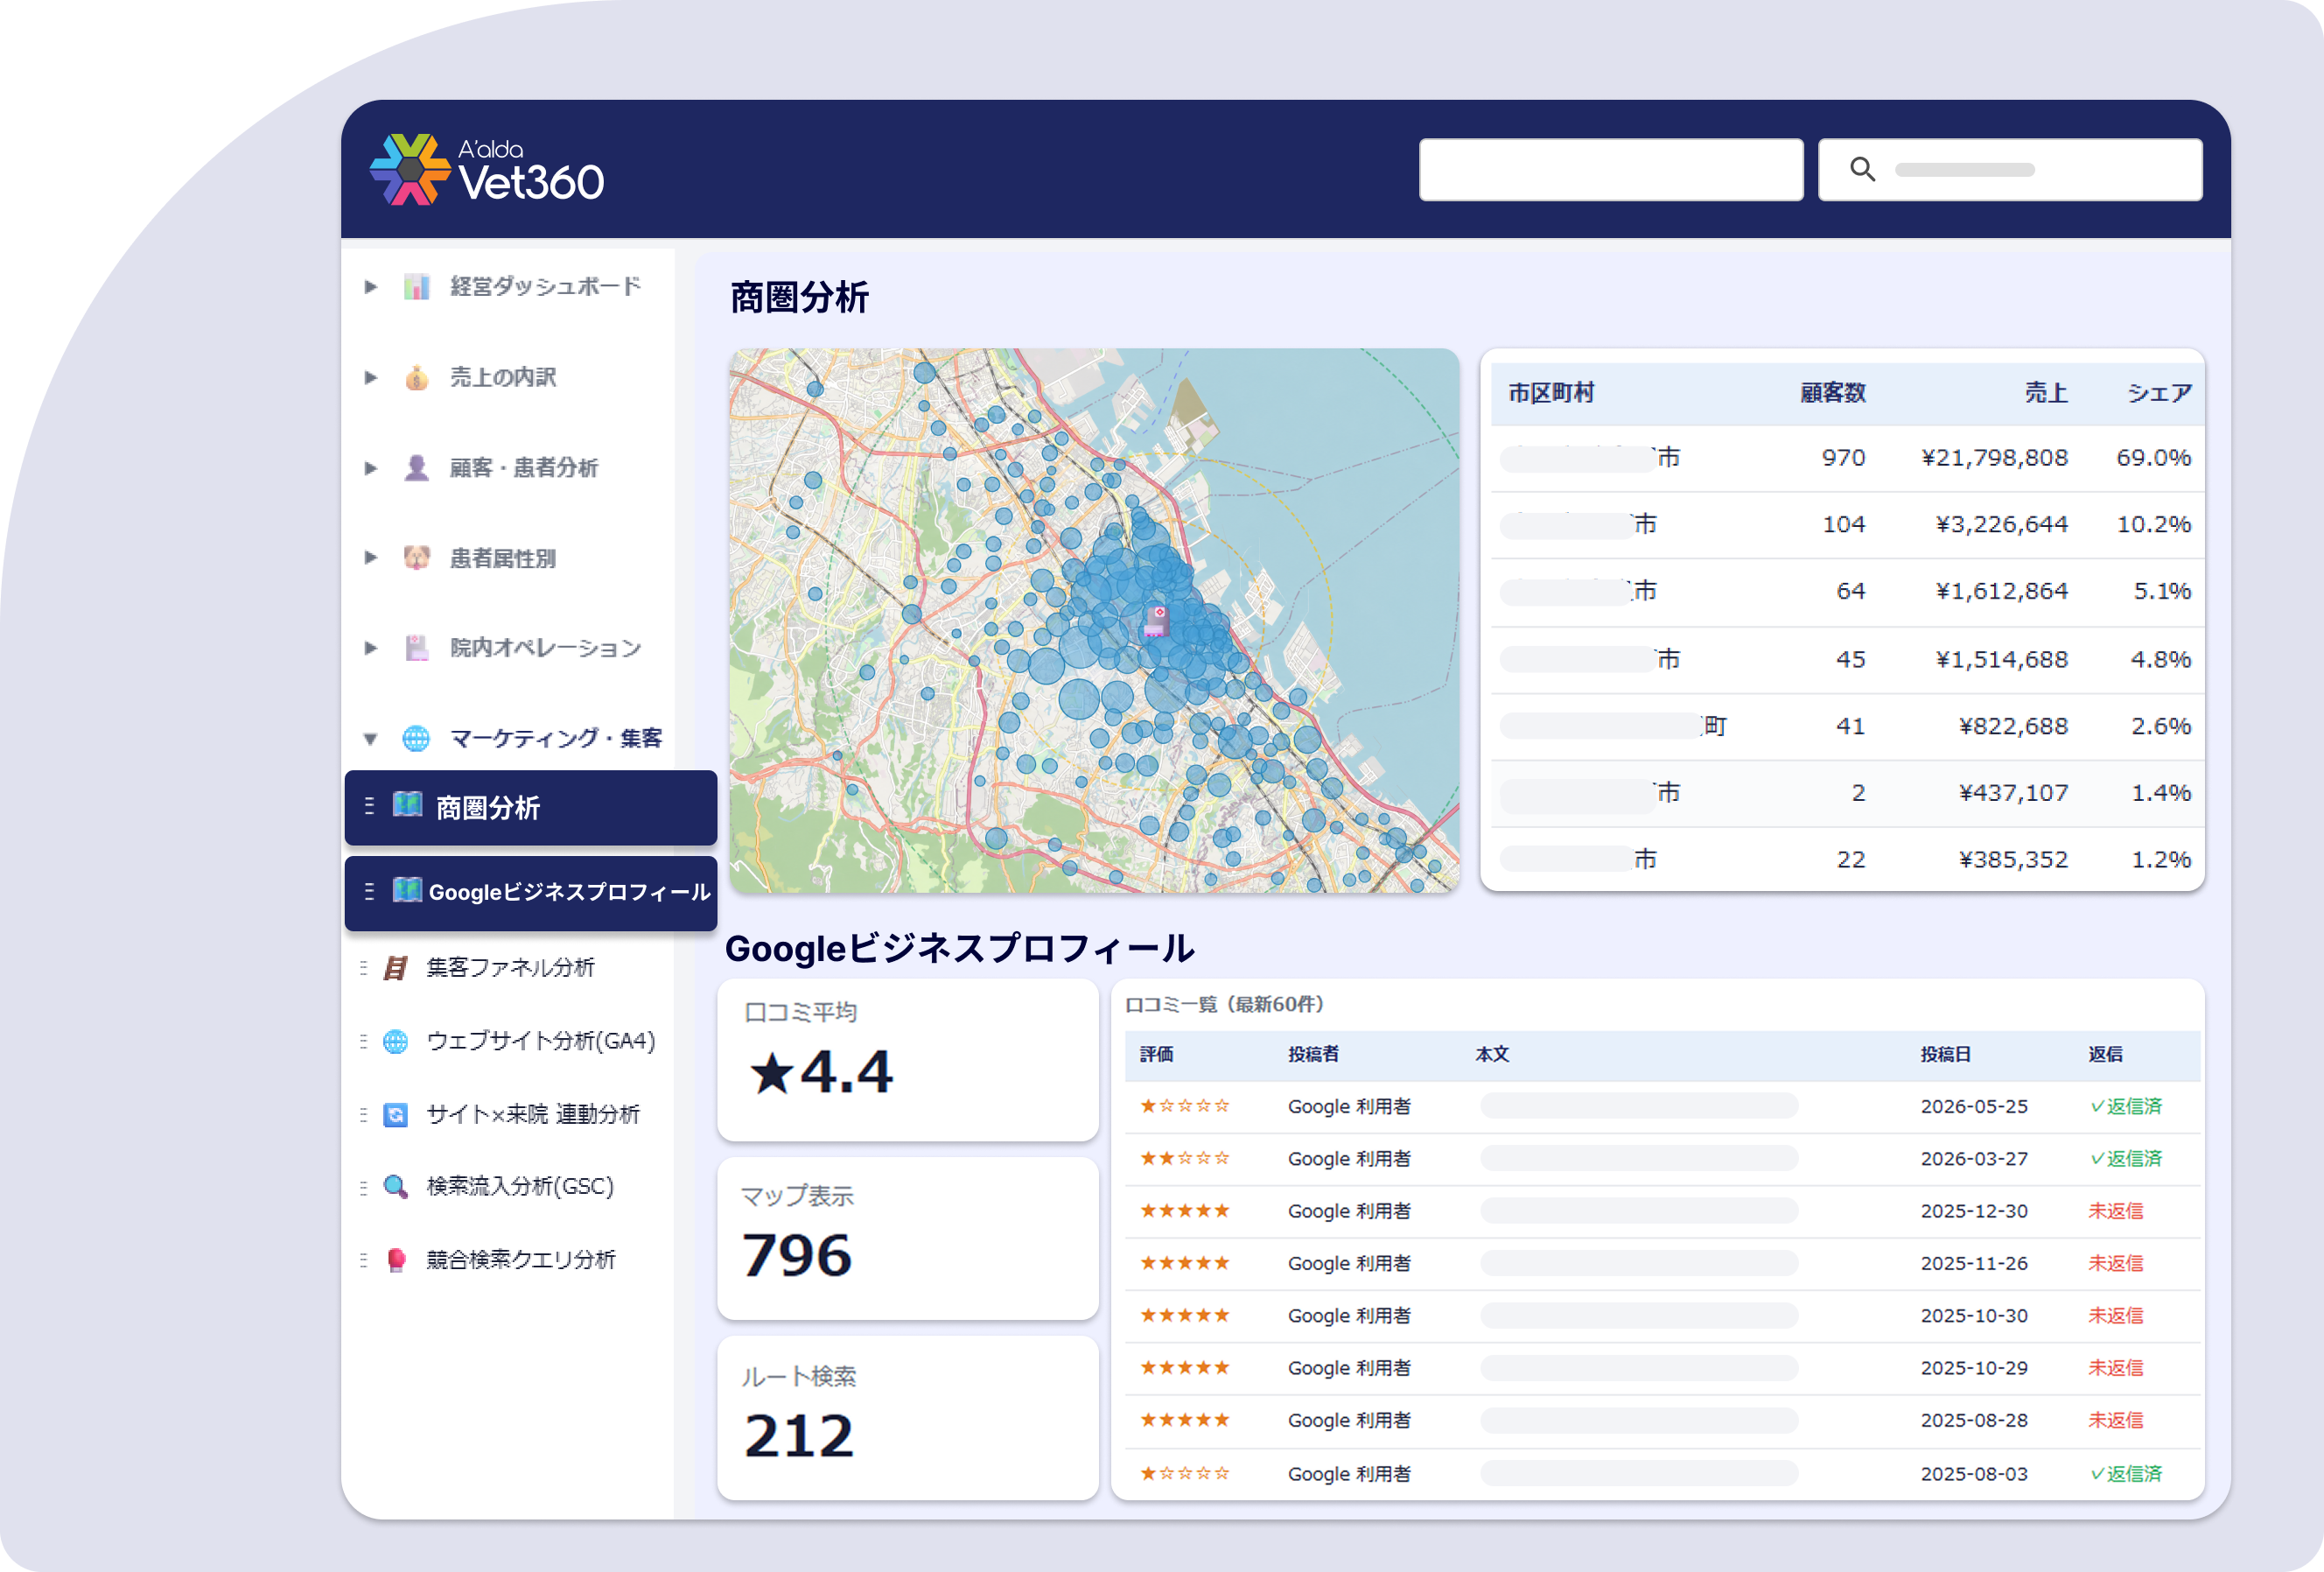This screenshot has height=1572, width=2324.
Task: Click the ladder icon for 集客ファネル分析
Action: (396, 968)
